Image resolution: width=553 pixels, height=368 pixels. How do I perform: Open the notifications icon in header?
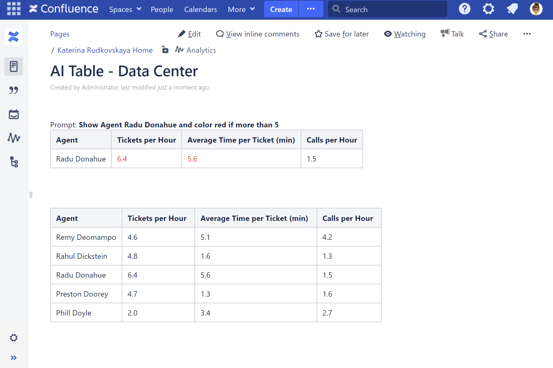512,9
